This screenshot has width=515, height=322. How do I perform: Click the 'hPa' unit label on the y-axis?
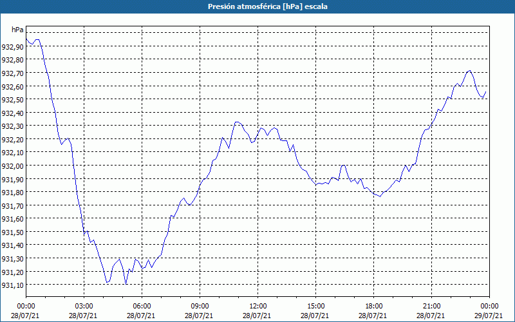pyautogui.click(x=17, y=30)
